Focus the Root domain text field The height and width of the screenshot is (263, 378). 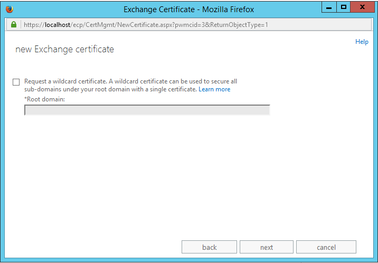[x=147, y=110]
